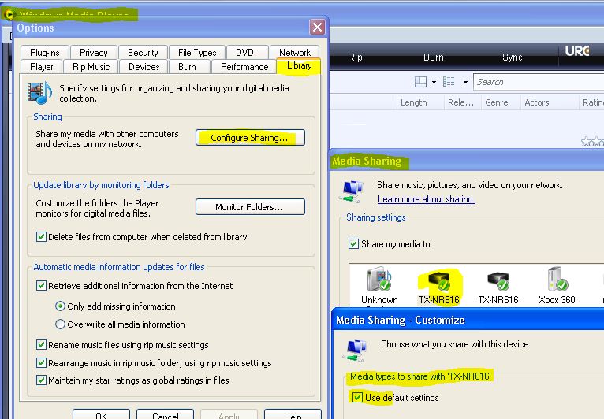Screen dimensions: 604x419
Task: Click the Unknown Device icon in Media Sharing
Action: [379, 279]
